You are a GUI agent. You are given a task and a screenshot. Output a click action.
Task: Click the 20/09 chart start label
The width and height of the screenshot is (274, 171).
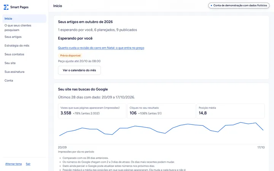(x=62, y=147)
